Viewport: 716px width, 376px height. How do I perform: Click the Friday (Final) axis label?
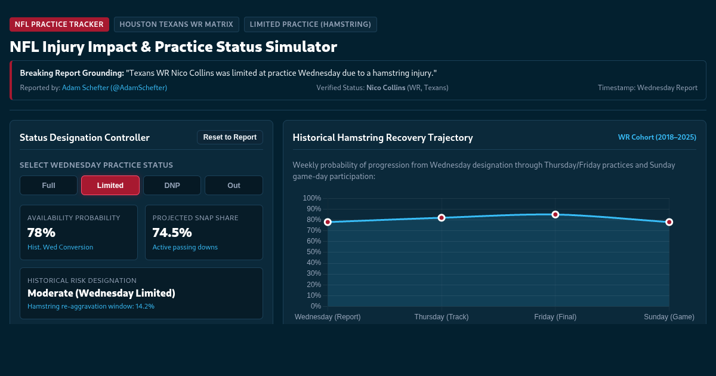point(555,317)
